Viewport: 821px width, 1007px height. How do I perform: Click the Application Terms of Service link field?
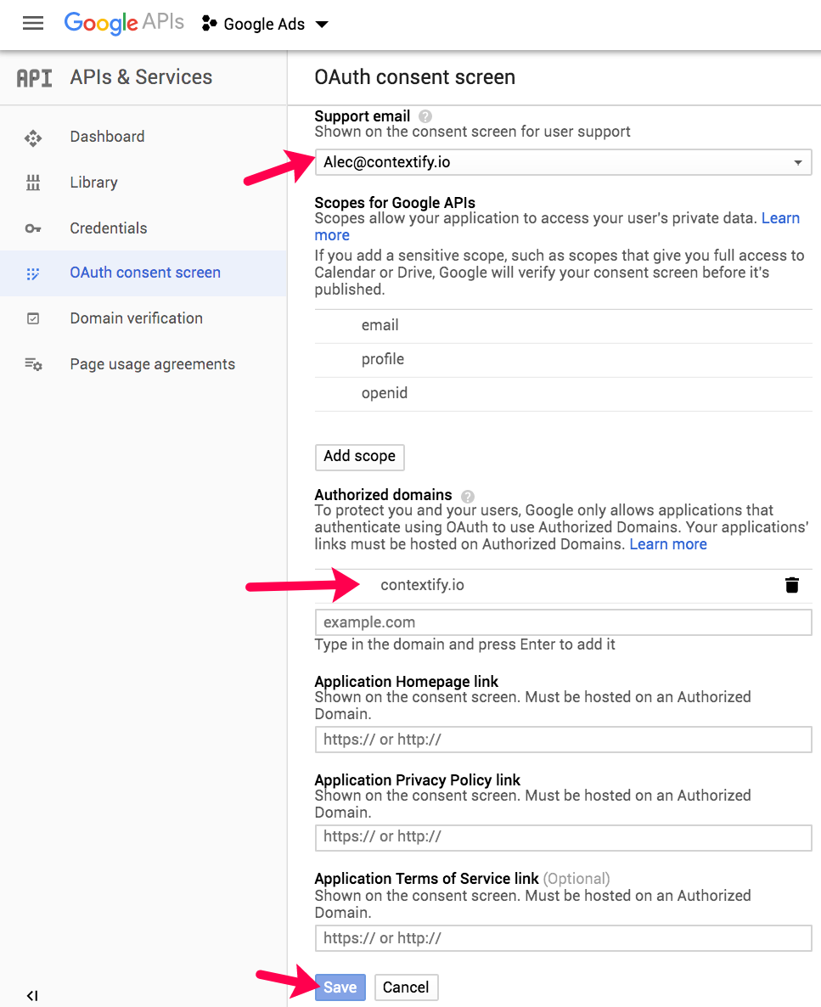click(564, 938)
